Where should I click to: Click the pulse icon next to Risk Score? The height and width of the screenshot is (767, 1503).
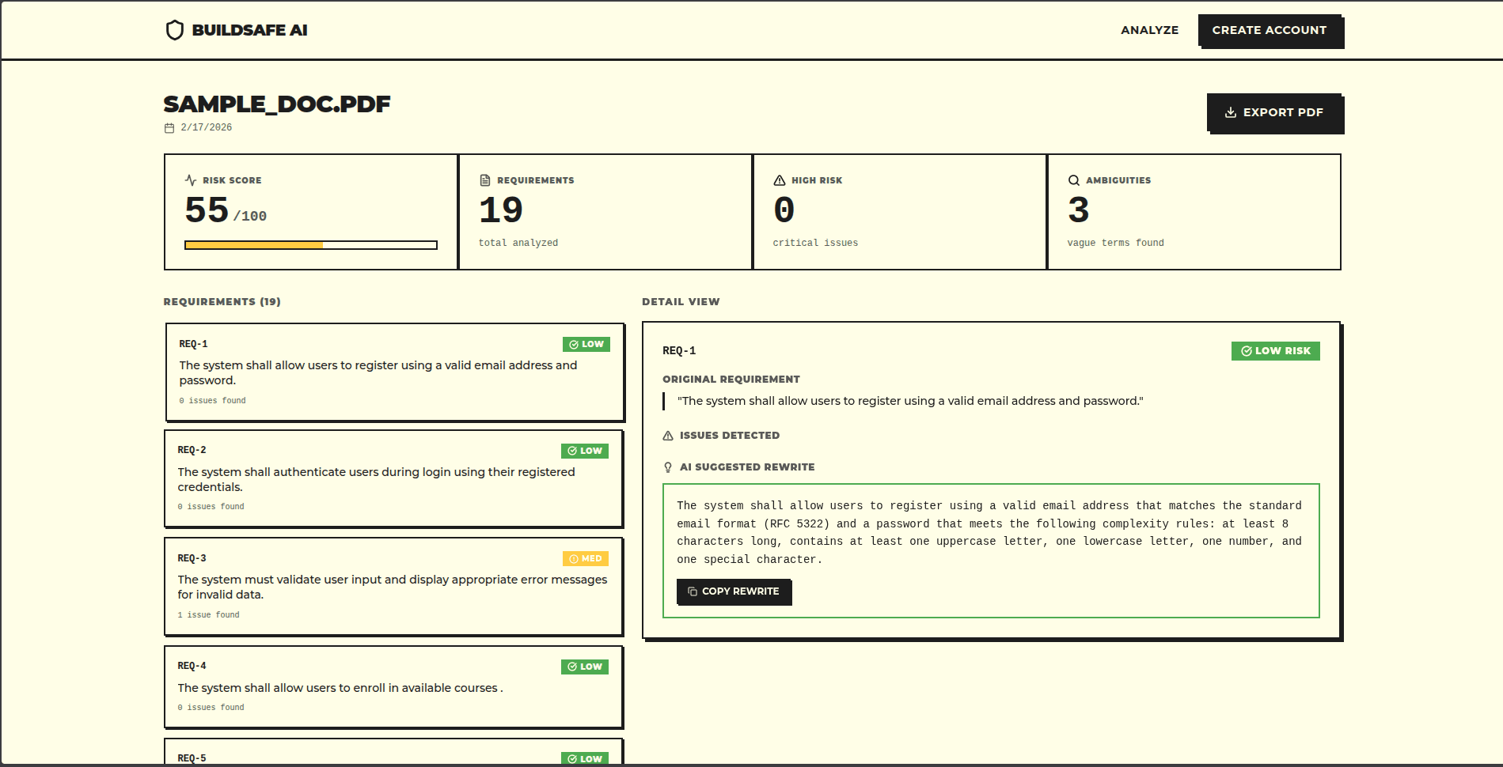click(x=191, y=180)
